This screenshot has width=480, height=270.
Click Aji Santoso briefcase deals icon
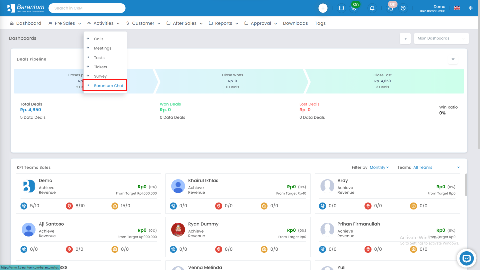[115, 249]
